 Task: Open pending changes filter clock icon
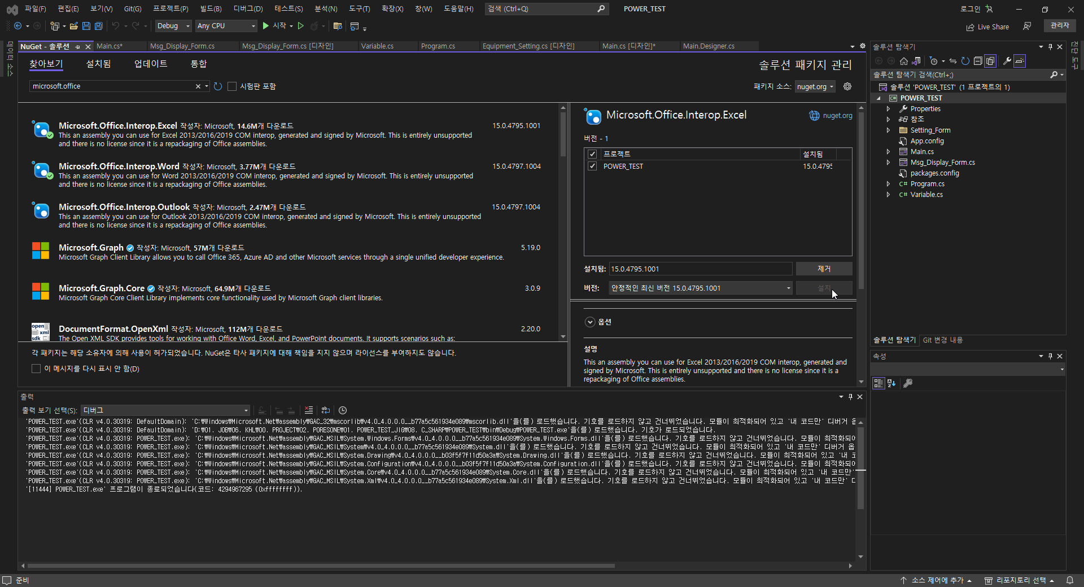[934, 61]
